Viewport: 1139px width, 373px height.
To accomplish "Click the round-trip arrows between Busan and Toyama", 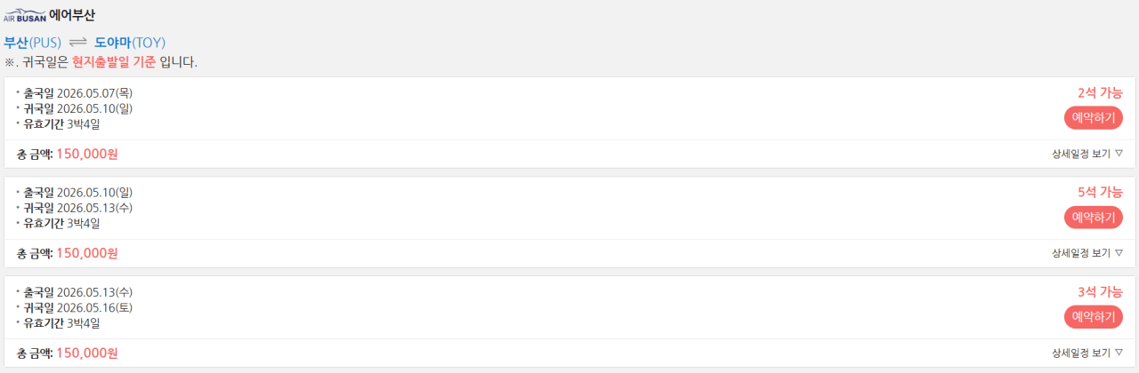I will point(78,43).
